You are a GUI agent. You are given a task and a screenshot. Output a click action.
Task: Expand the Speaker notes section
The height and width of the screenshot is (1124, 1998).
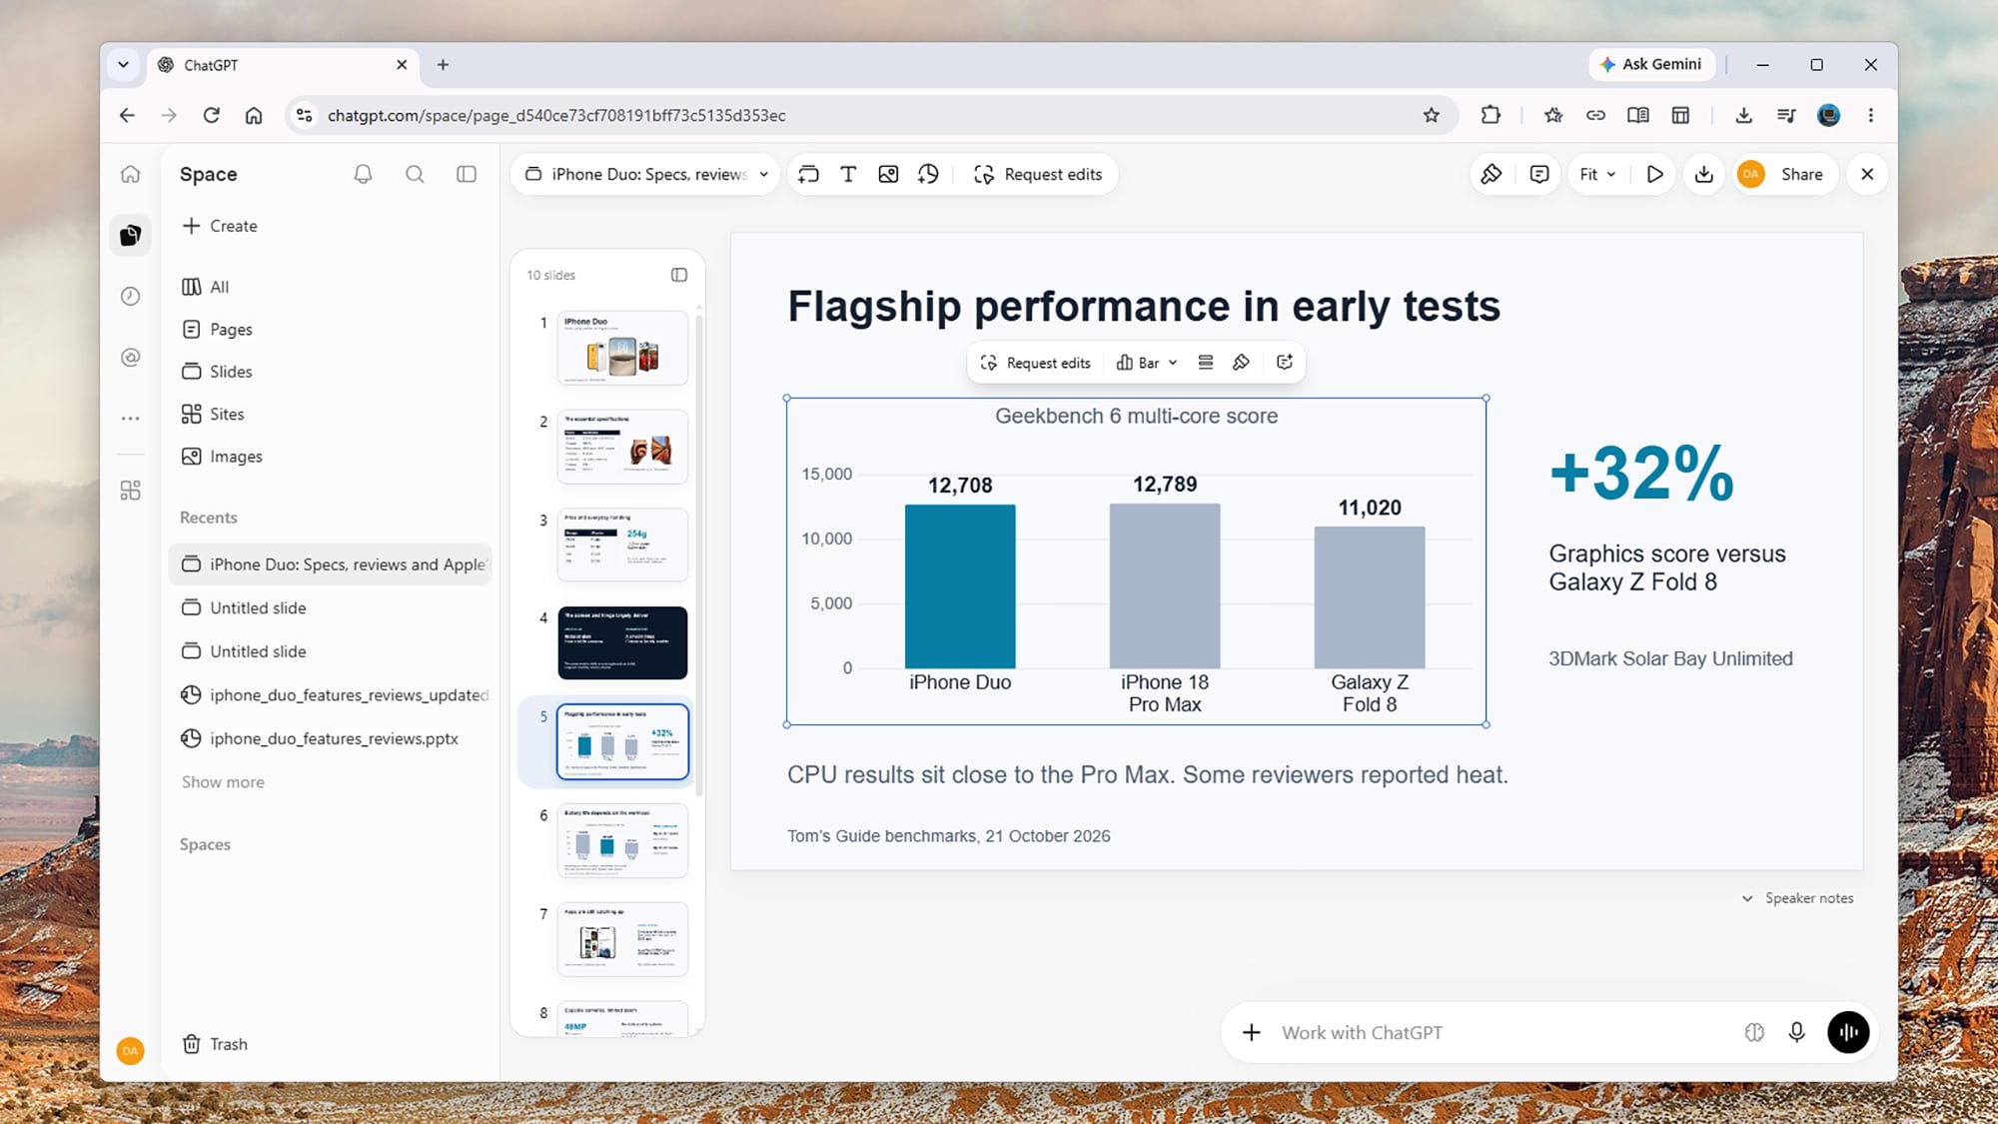(x=1798, y=898)
